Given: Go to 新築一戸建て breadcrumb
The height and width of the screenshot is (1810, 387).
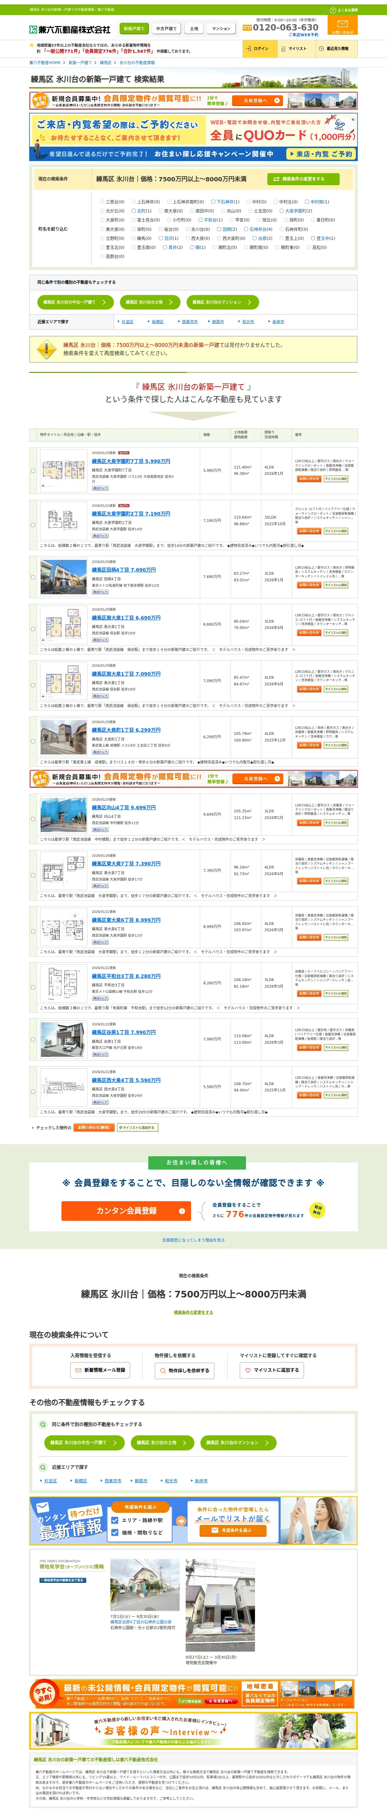Looking at the screenshot, I should (80, 62).
